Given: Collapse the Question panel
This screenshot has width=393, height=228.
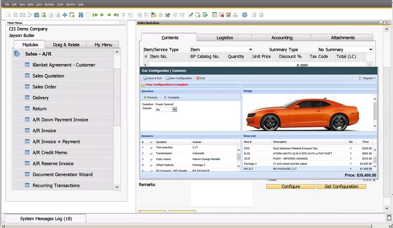Looking at the screenshot, I should pyautogui.click(x=238, y=91).
